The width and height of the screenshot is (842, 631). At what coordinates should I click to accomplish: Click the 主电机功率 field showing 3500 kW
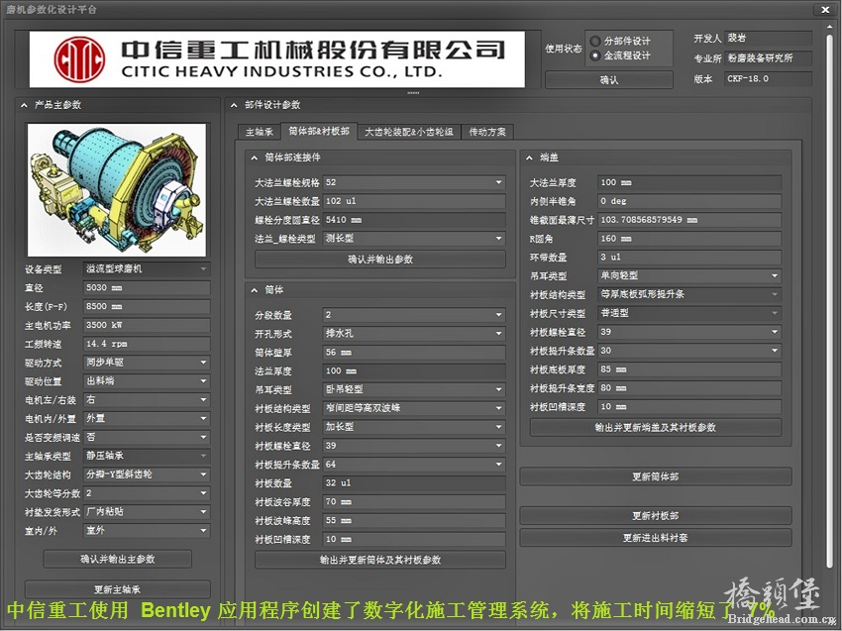[147, 326]
